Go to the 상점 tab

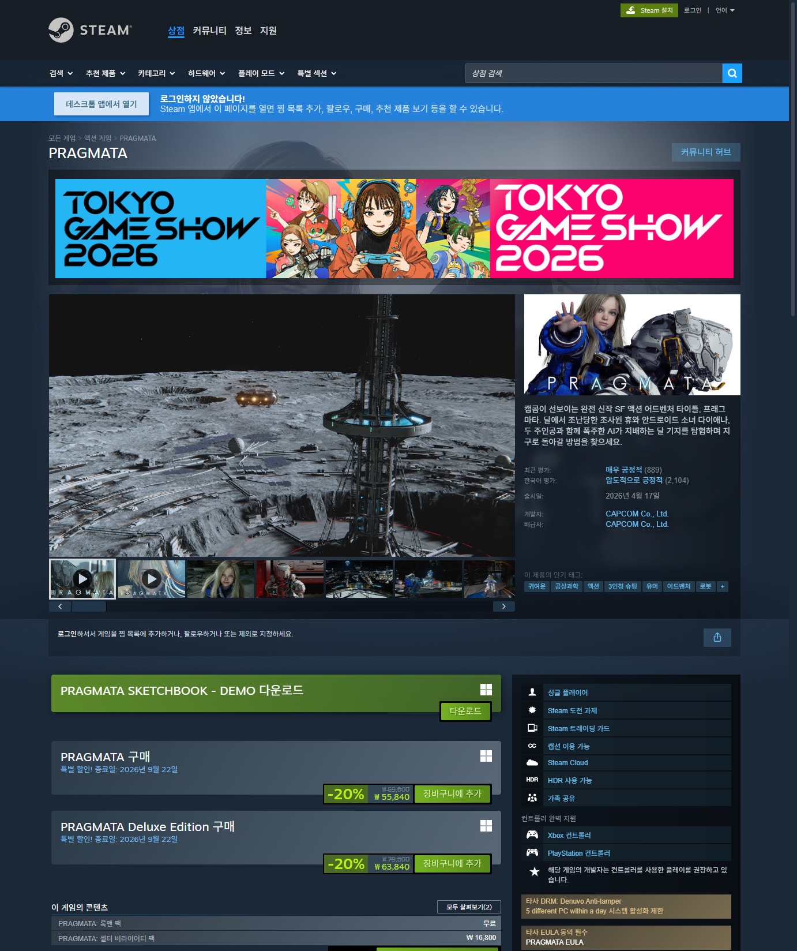(176, 31)
